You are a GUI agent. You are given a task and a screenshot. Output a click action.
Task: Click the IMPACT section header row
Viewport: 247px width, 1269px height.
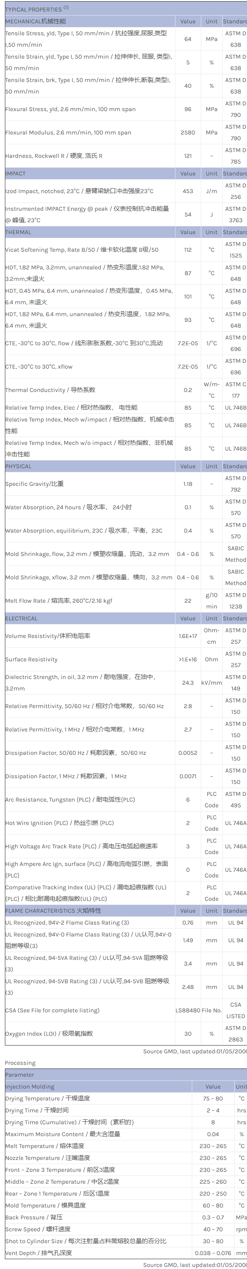(15, 173)
